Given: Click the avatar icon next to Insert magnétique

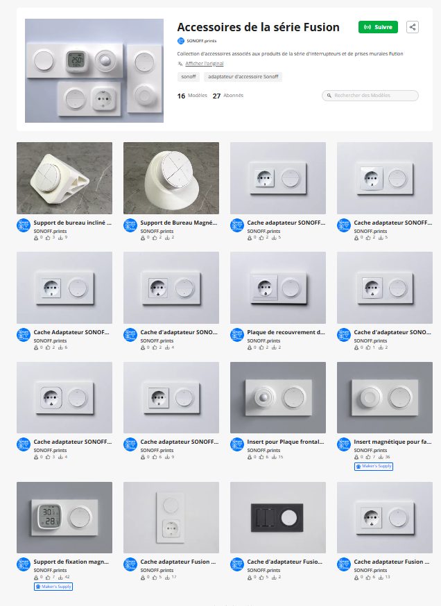Looking at the screenshot, I should click(x=344, y=444).
